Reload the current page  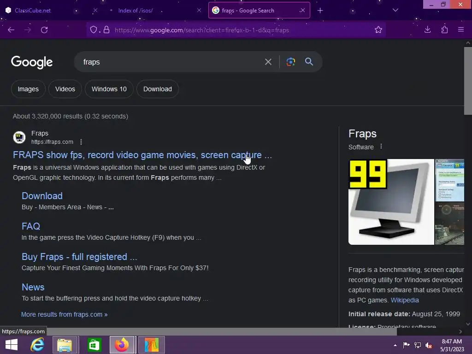[x=44, y=30]
